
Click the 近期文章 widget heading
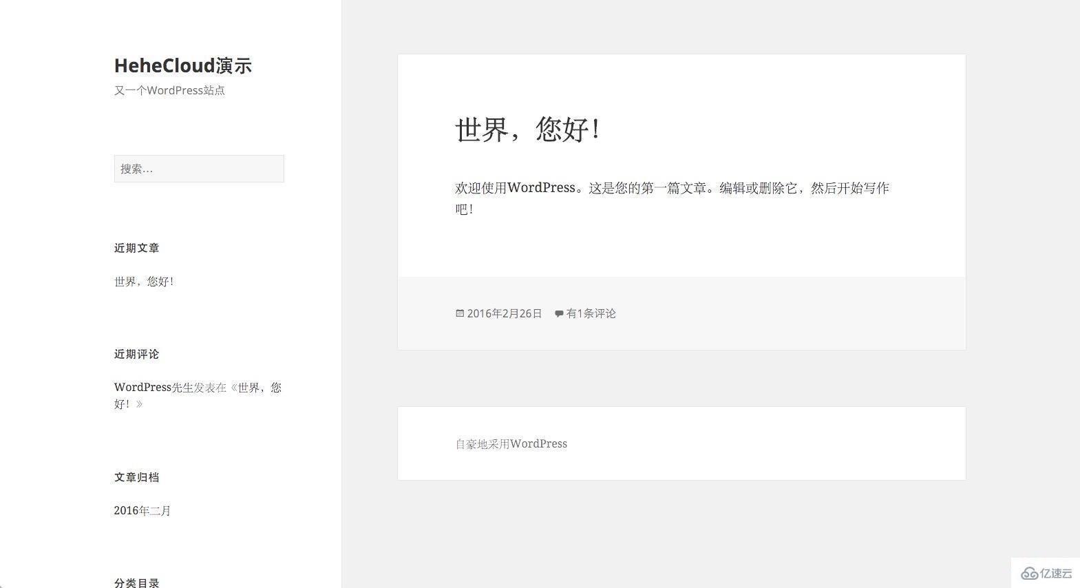tap(136, 248)
